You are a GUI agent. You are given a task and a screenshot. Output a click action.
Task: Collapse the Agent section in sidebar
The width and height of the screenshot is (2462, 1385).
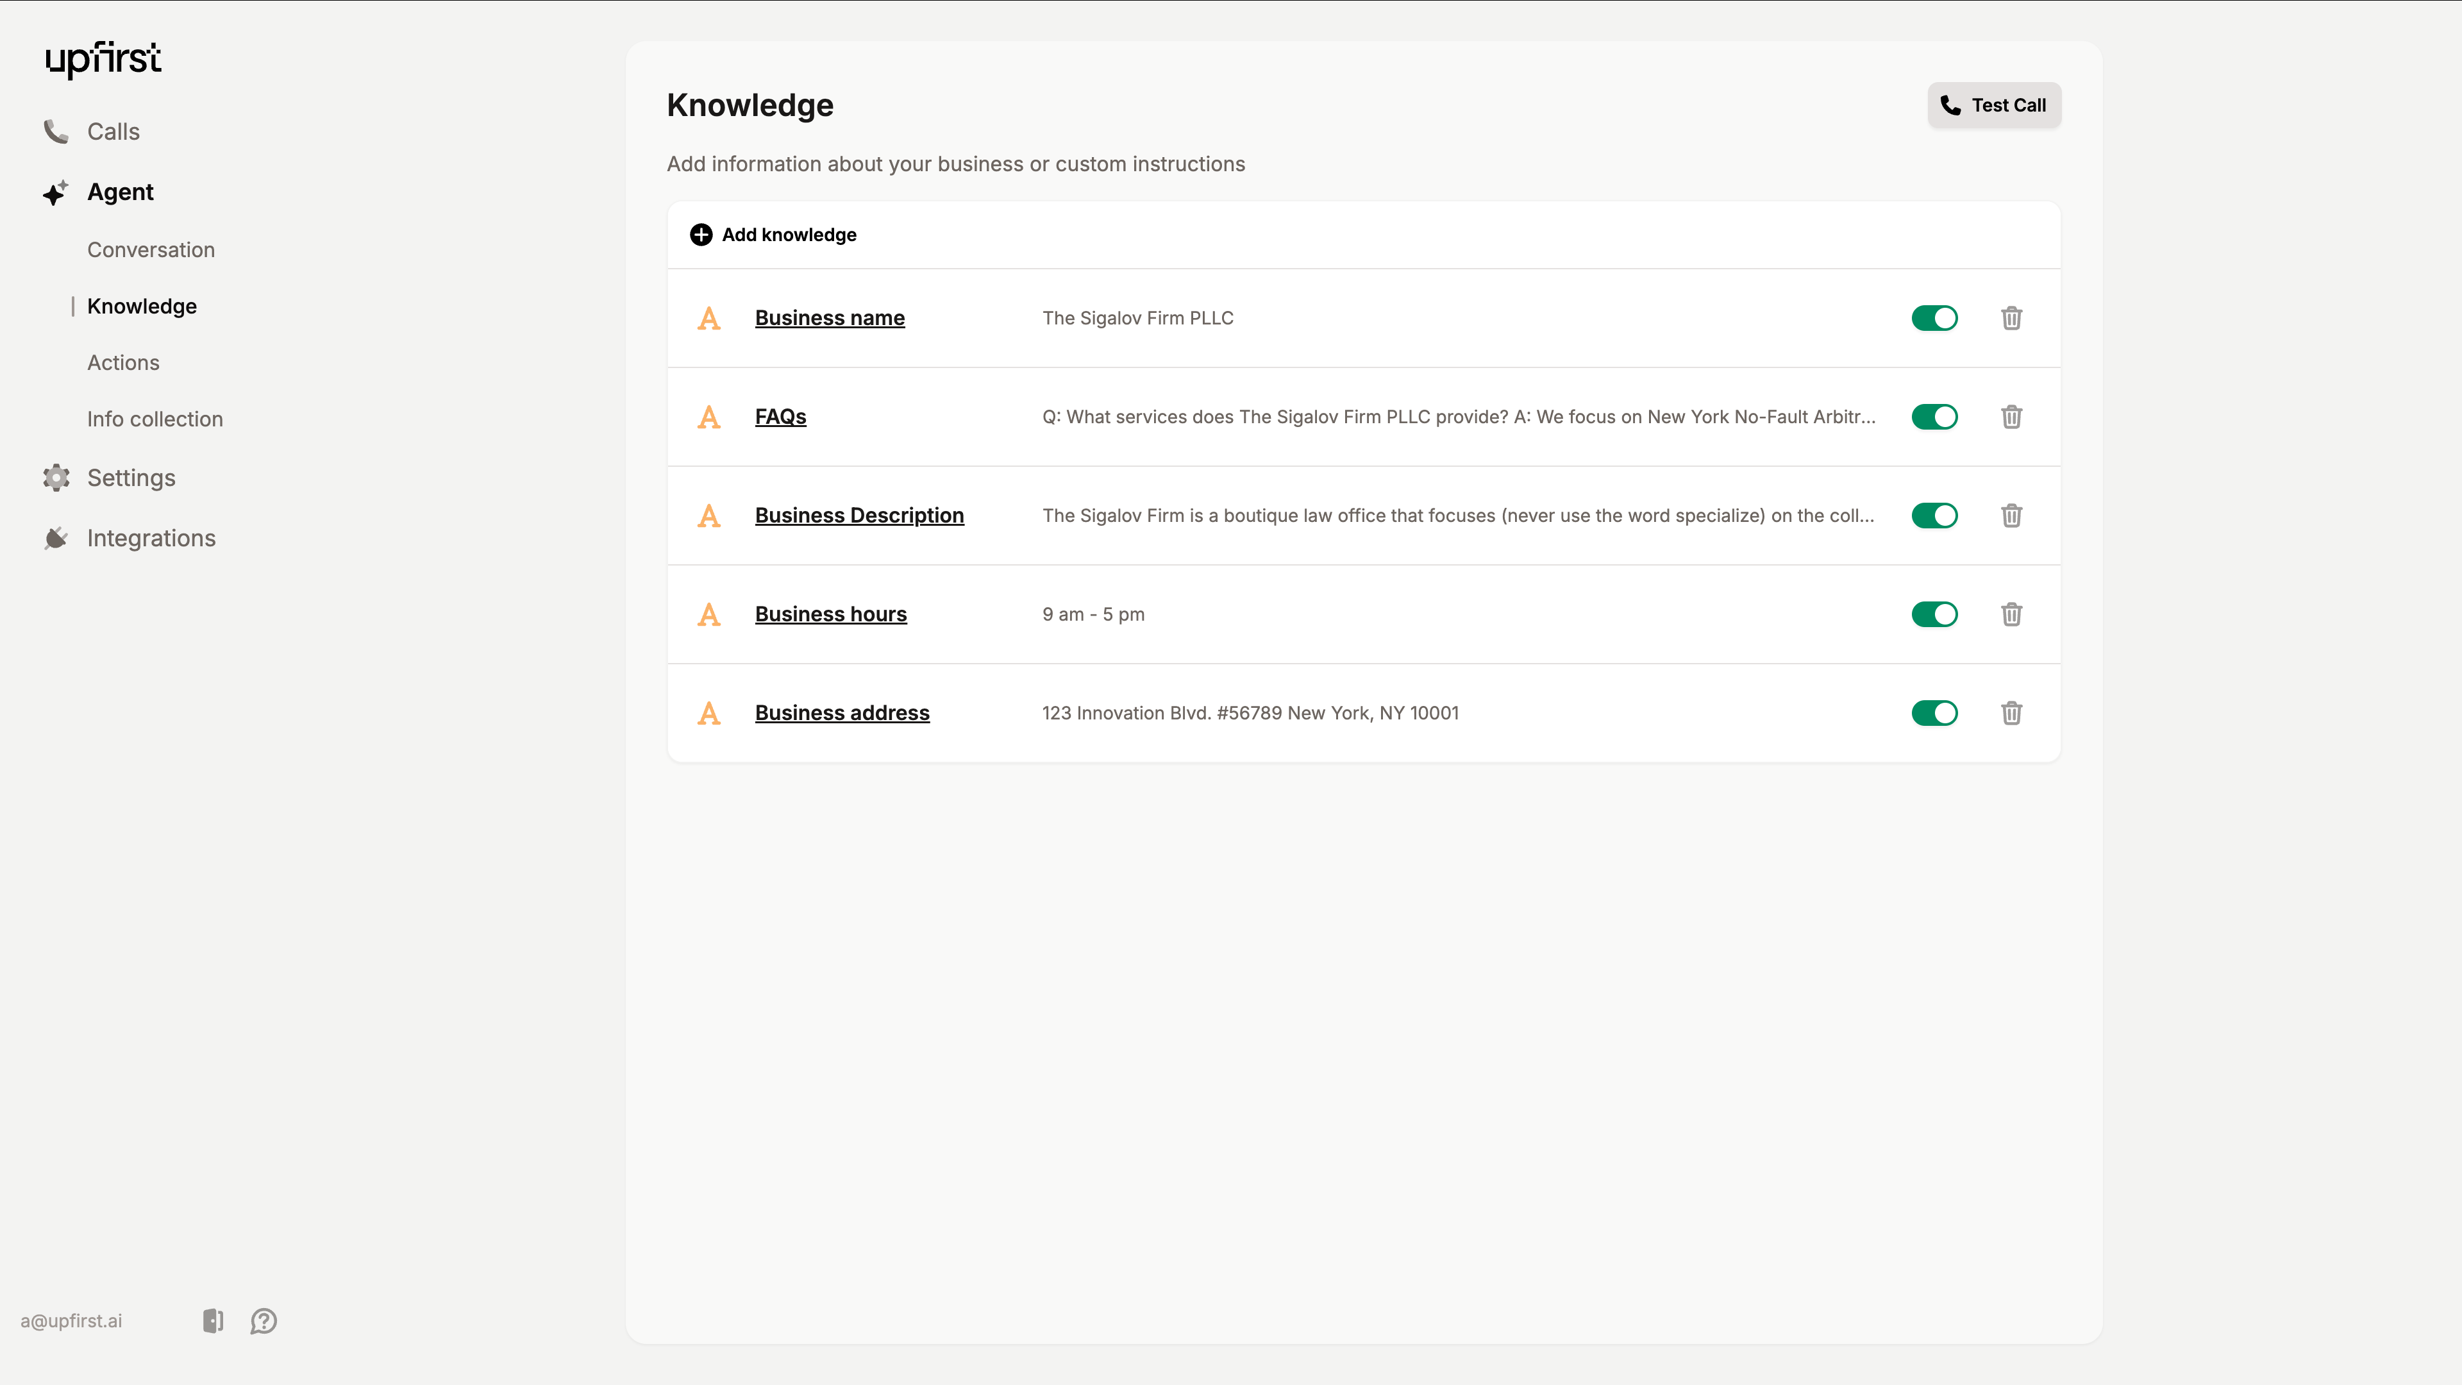click(x=119, y=192)
